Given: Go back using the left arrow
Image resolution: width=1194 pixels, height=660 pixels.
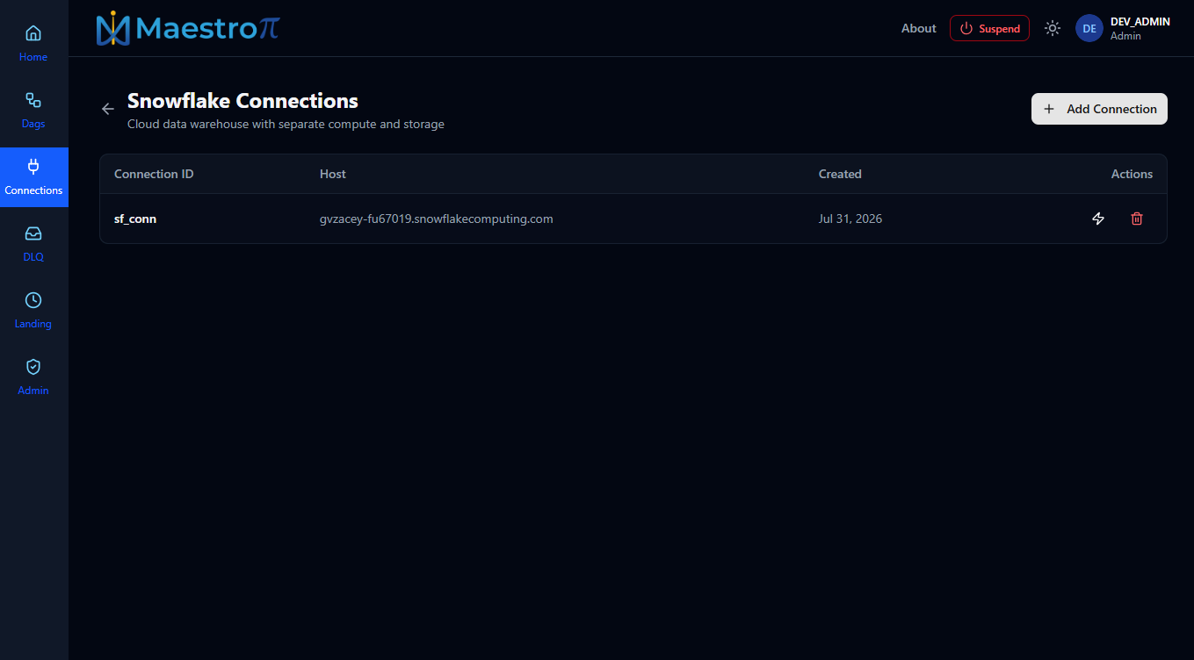Looking at the screenshot, I should tap(108, 109).
